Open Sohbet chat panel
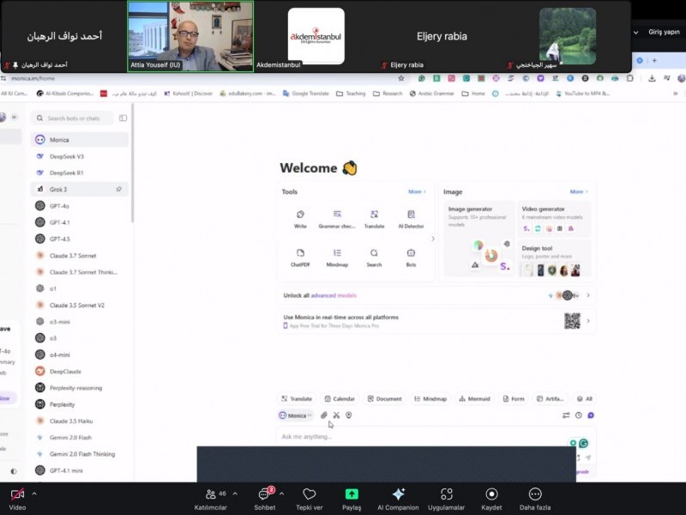Image resolution: width=686 pixels, height=515 pixels. [x=265, y=499]
